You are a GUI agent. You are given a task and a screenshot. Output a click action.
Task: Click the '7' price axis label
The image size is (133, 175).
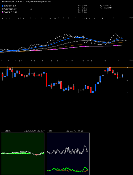[127, 68]
